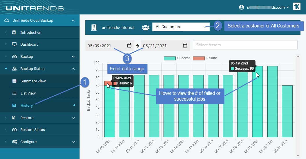Click the Restore file icon
This screenshot has height=159, width=306.
pyautogui.click(x=14, y=118)
